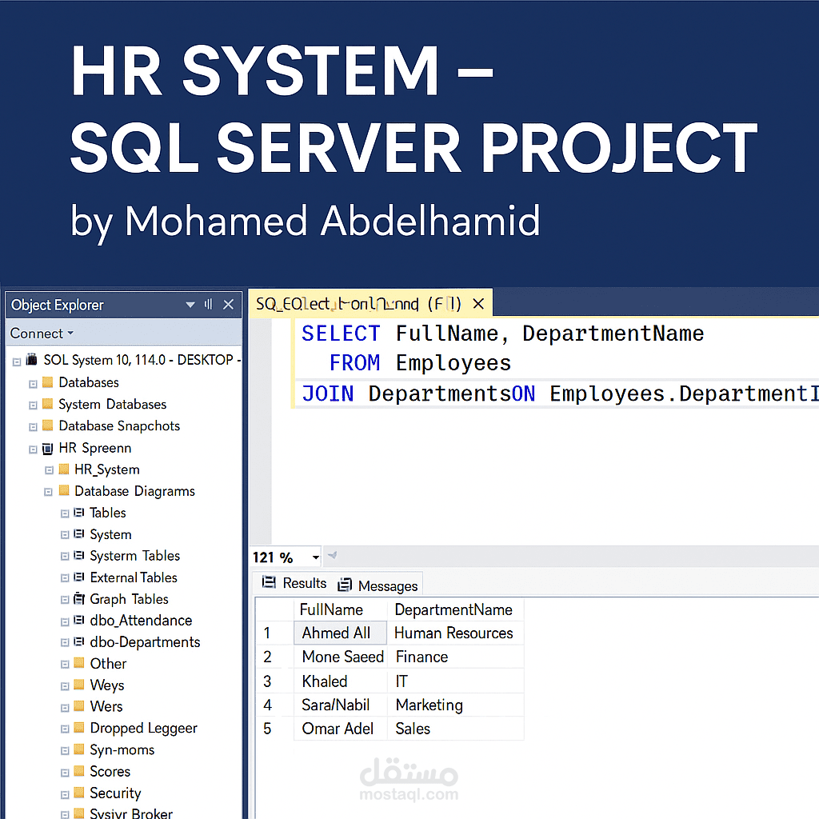The image size is (819, 819).
Task: Click the Dropped Leggeer folder icon
Action: 79,728
